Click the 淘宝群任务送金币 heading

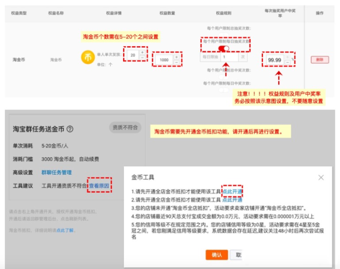coord(38,129)
